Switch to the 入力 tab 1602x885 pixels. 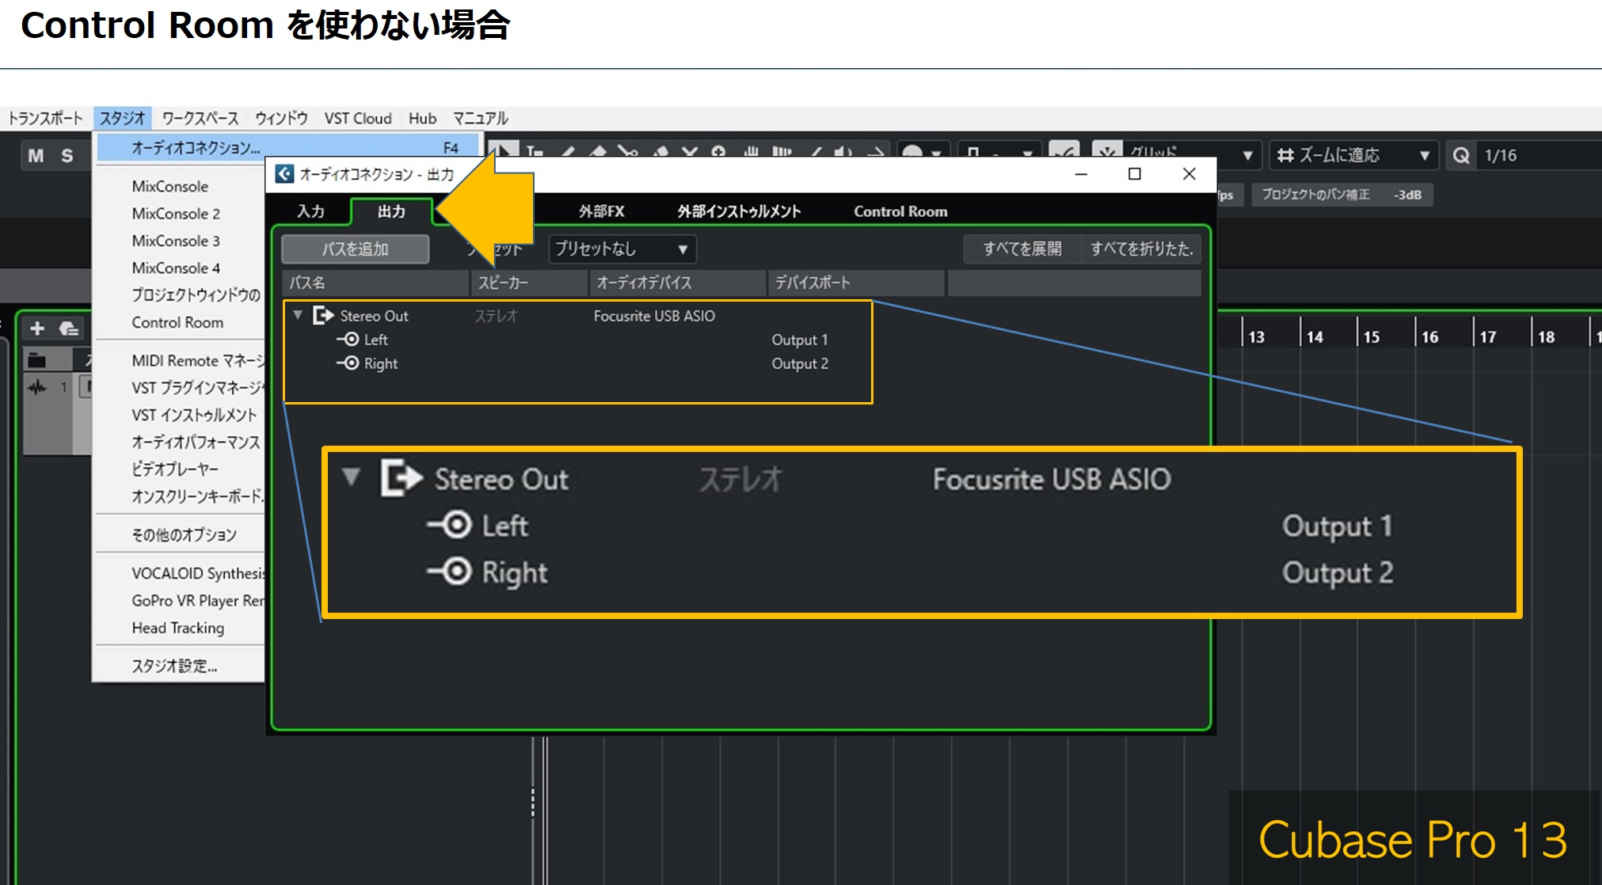click(x=310, y=211)
